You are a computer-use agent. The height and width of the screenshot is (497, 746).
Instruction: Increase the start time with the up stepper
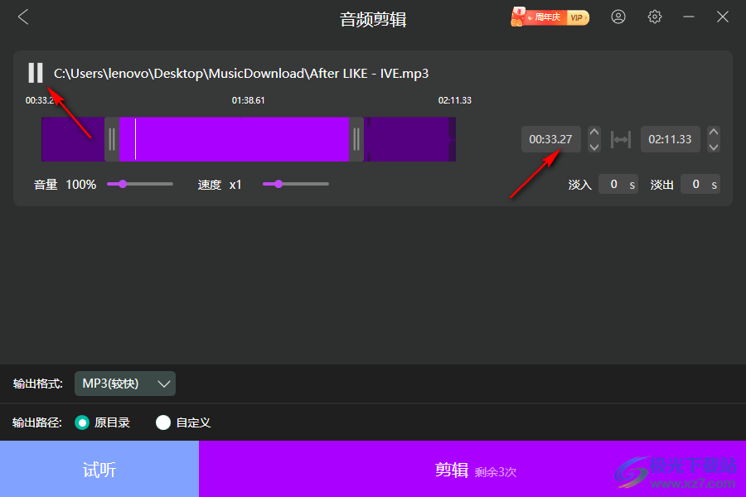593,134
